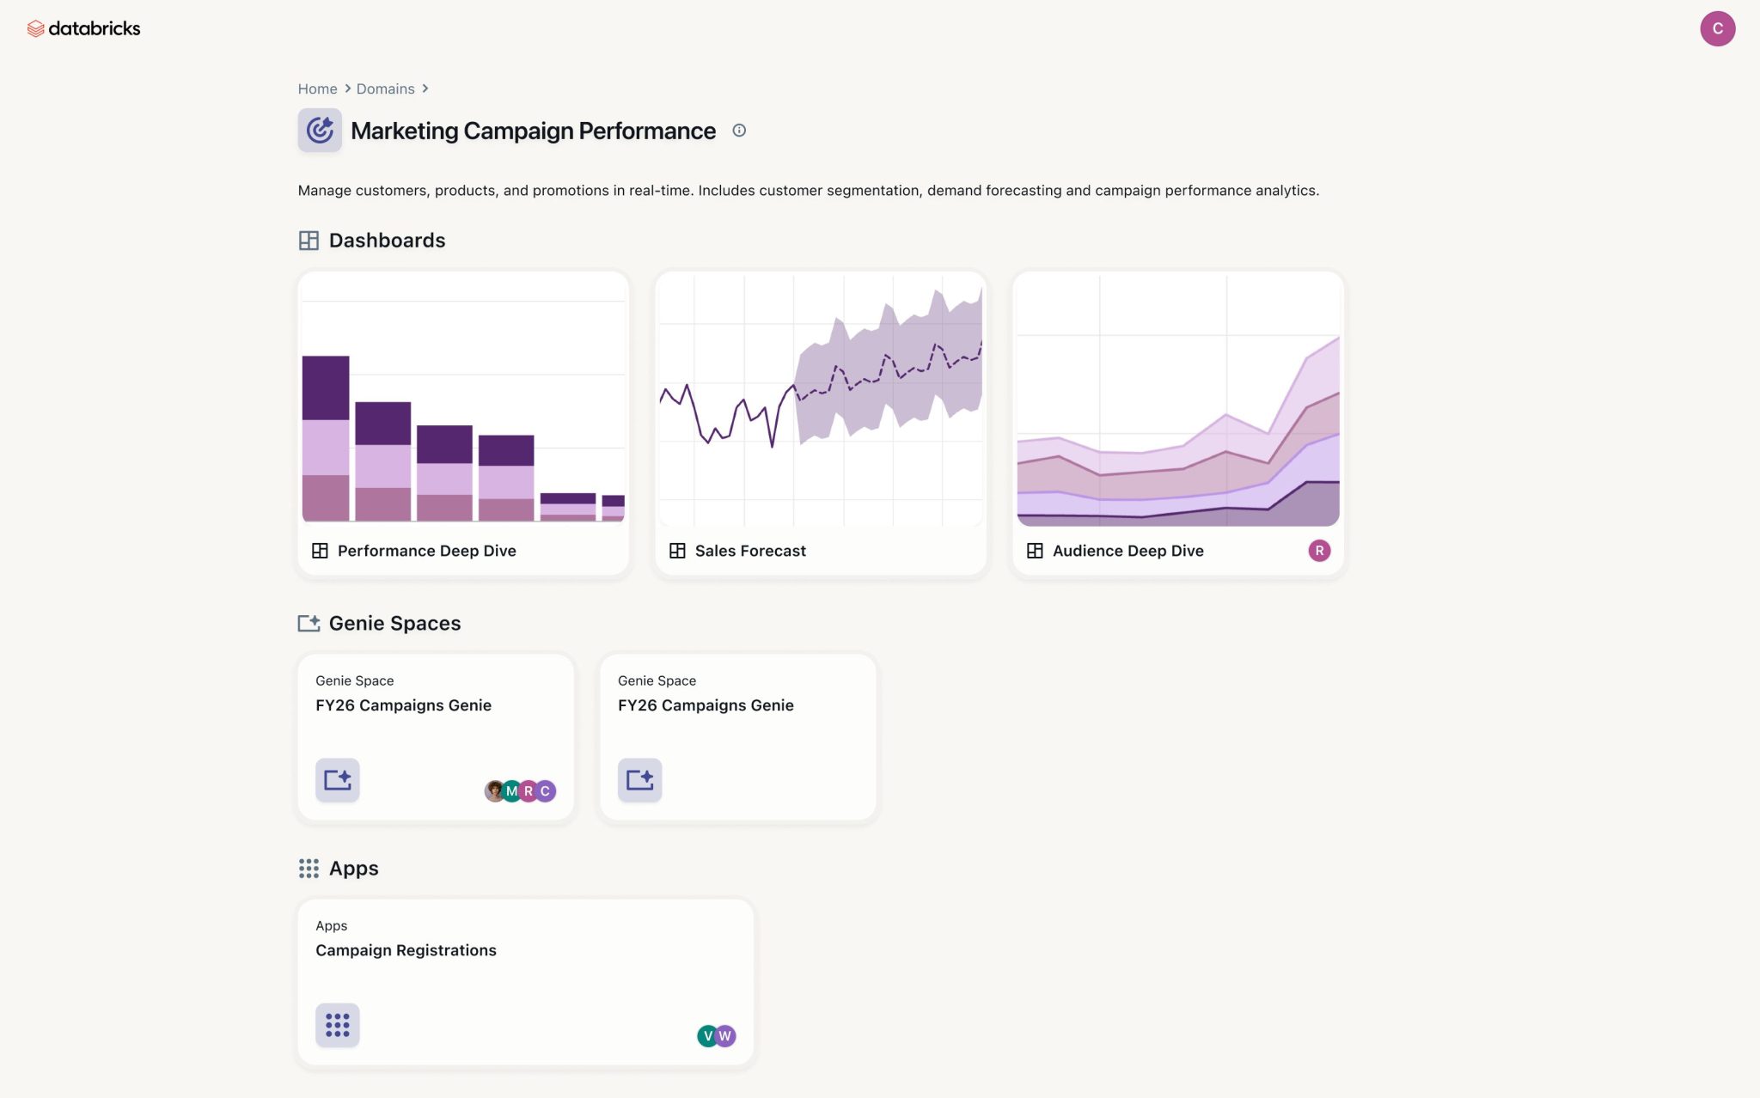Open the info tooltip next to the page title
1760x1098 pixels.
(738, 131)
